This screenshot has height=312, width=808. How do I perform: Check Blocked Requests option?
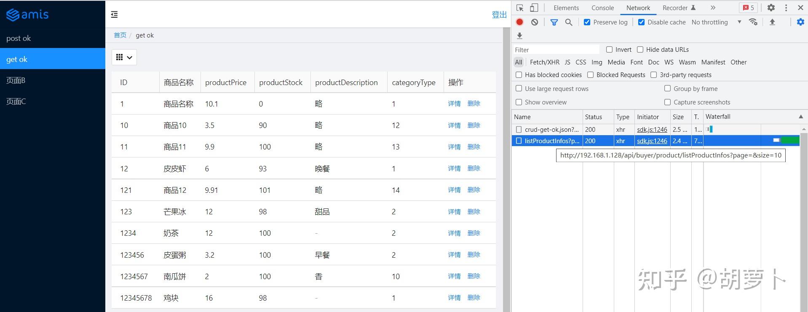pos(591,75)
